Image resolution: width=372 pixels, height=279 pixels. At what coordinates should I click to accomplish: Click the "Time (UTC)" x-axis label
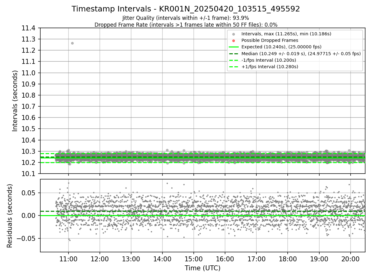pos(202,268)
